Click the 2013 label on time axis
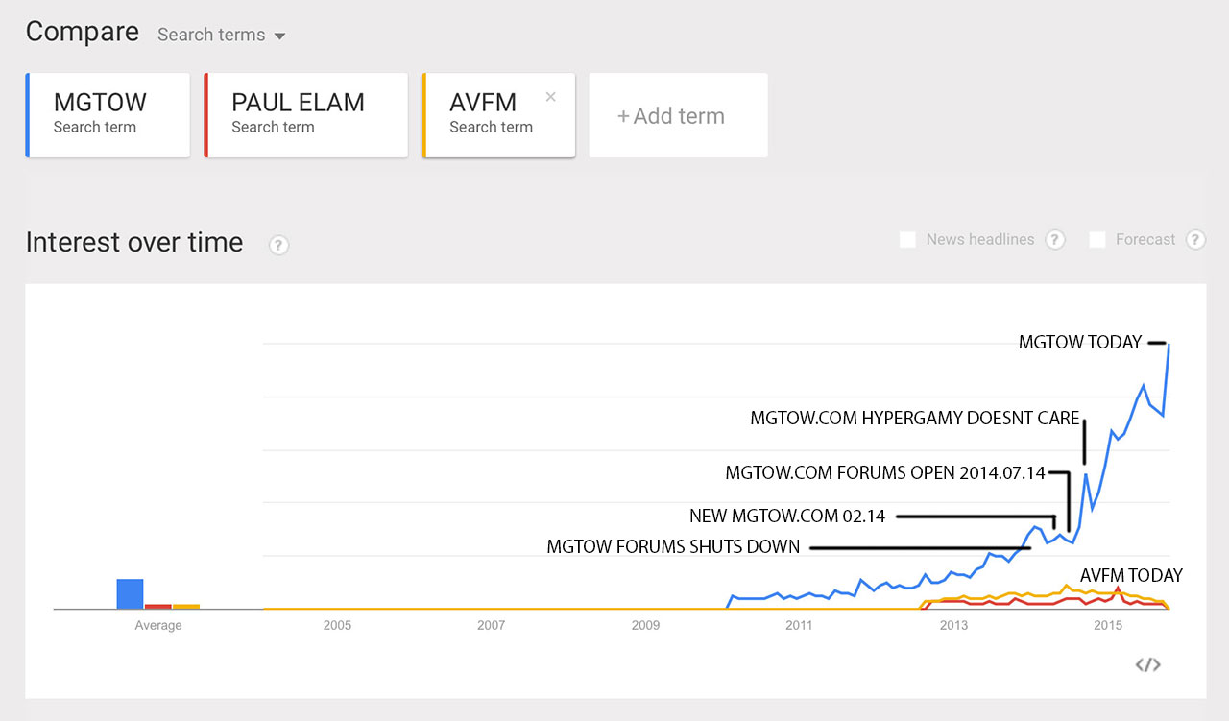The width and height of the screenshot is (1229, 721). coord(953,626)
